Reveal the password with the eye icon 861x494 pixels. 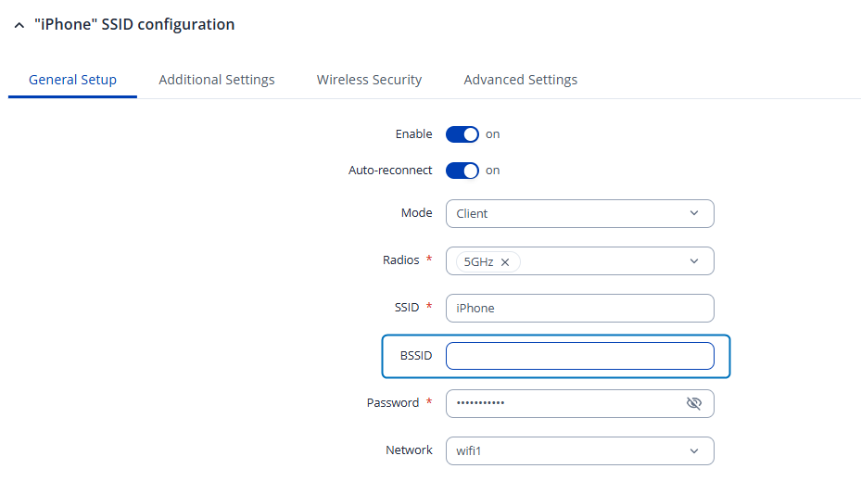pyautogui.click(x=693, y=403)
